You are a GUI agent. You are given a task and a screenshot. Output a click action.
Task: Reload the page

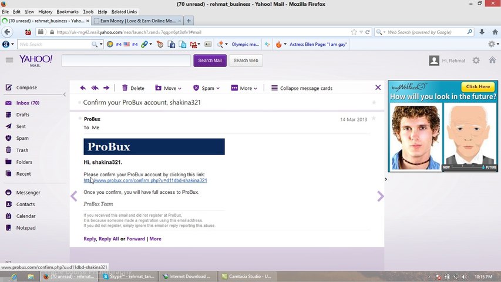click(368, 32)
